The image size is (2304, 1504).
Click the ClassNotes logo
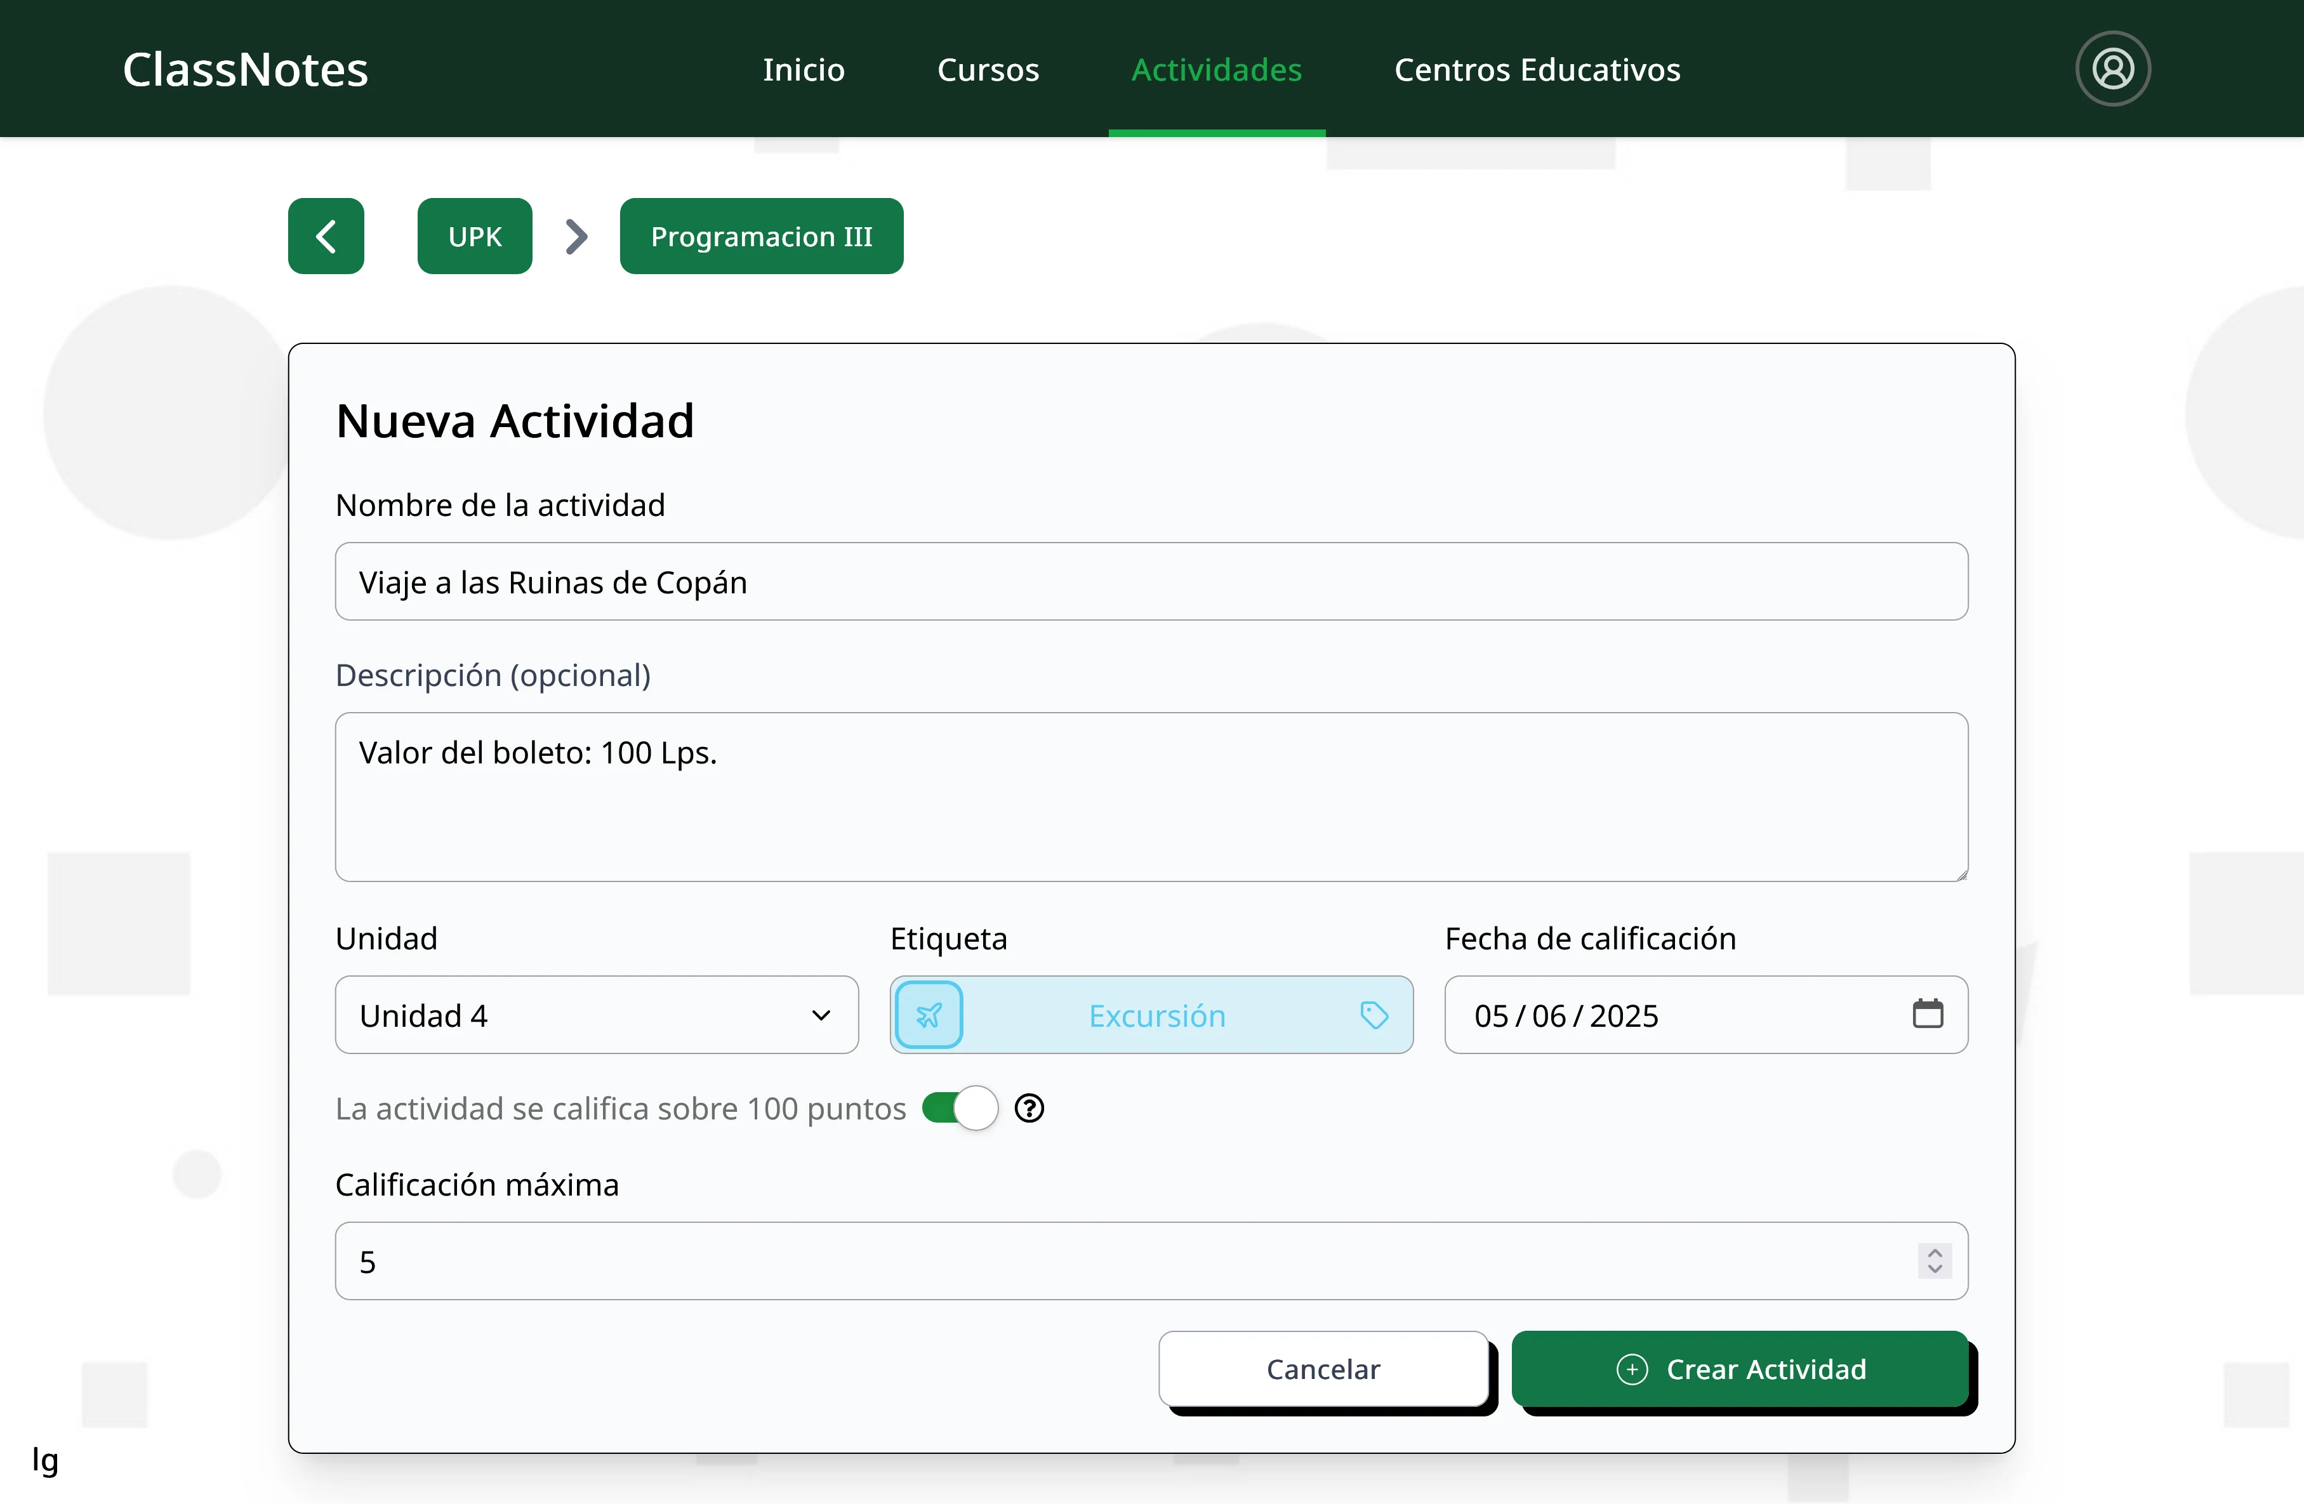245,70
